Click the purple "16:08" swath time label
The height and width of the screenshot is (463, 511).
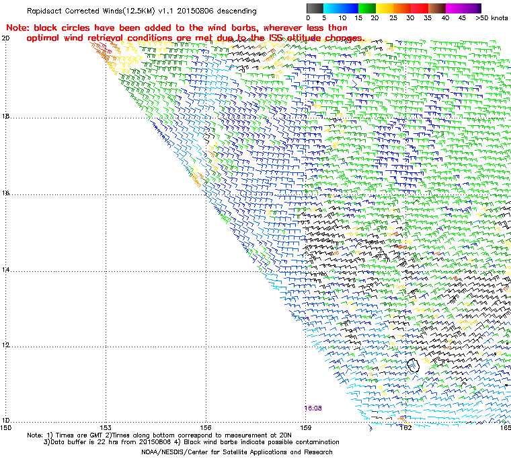click(313, 408)
